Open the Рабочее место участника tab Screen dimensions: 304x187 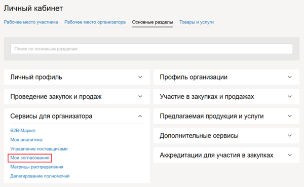click(31, 22)
